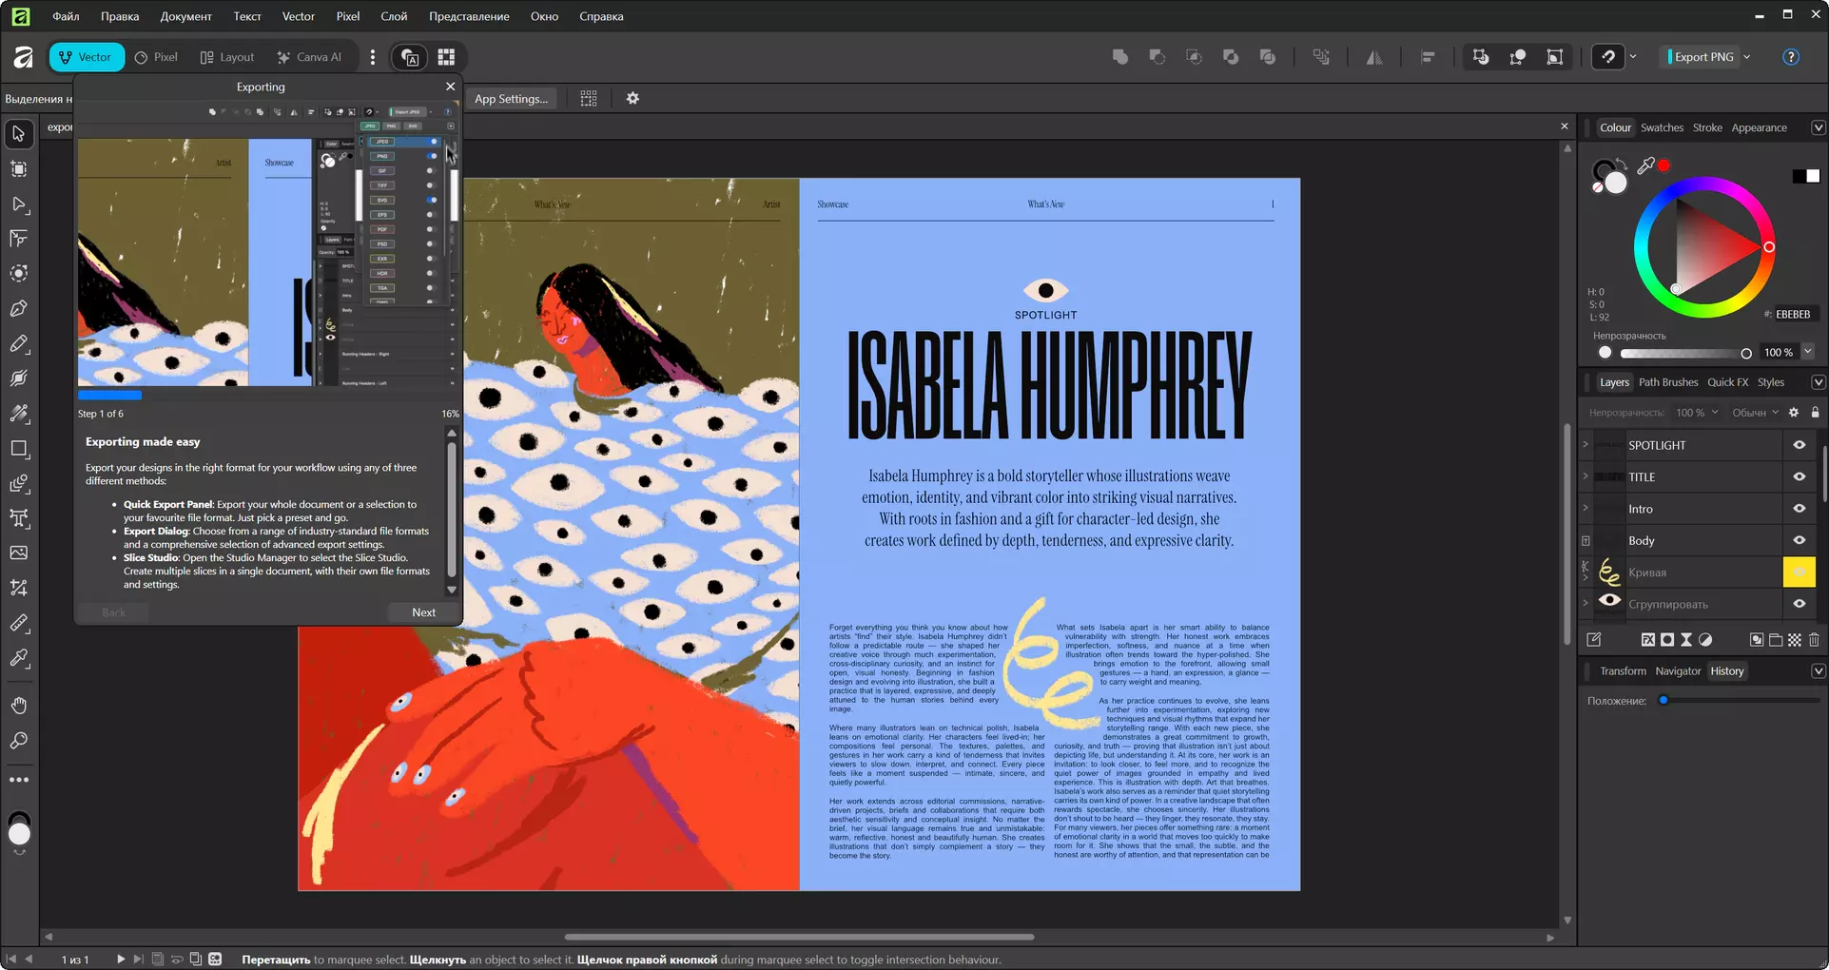Screen dimensions: 1829x970
Task: Show the Кривая layer
Action: click(x=1800, y=572)
